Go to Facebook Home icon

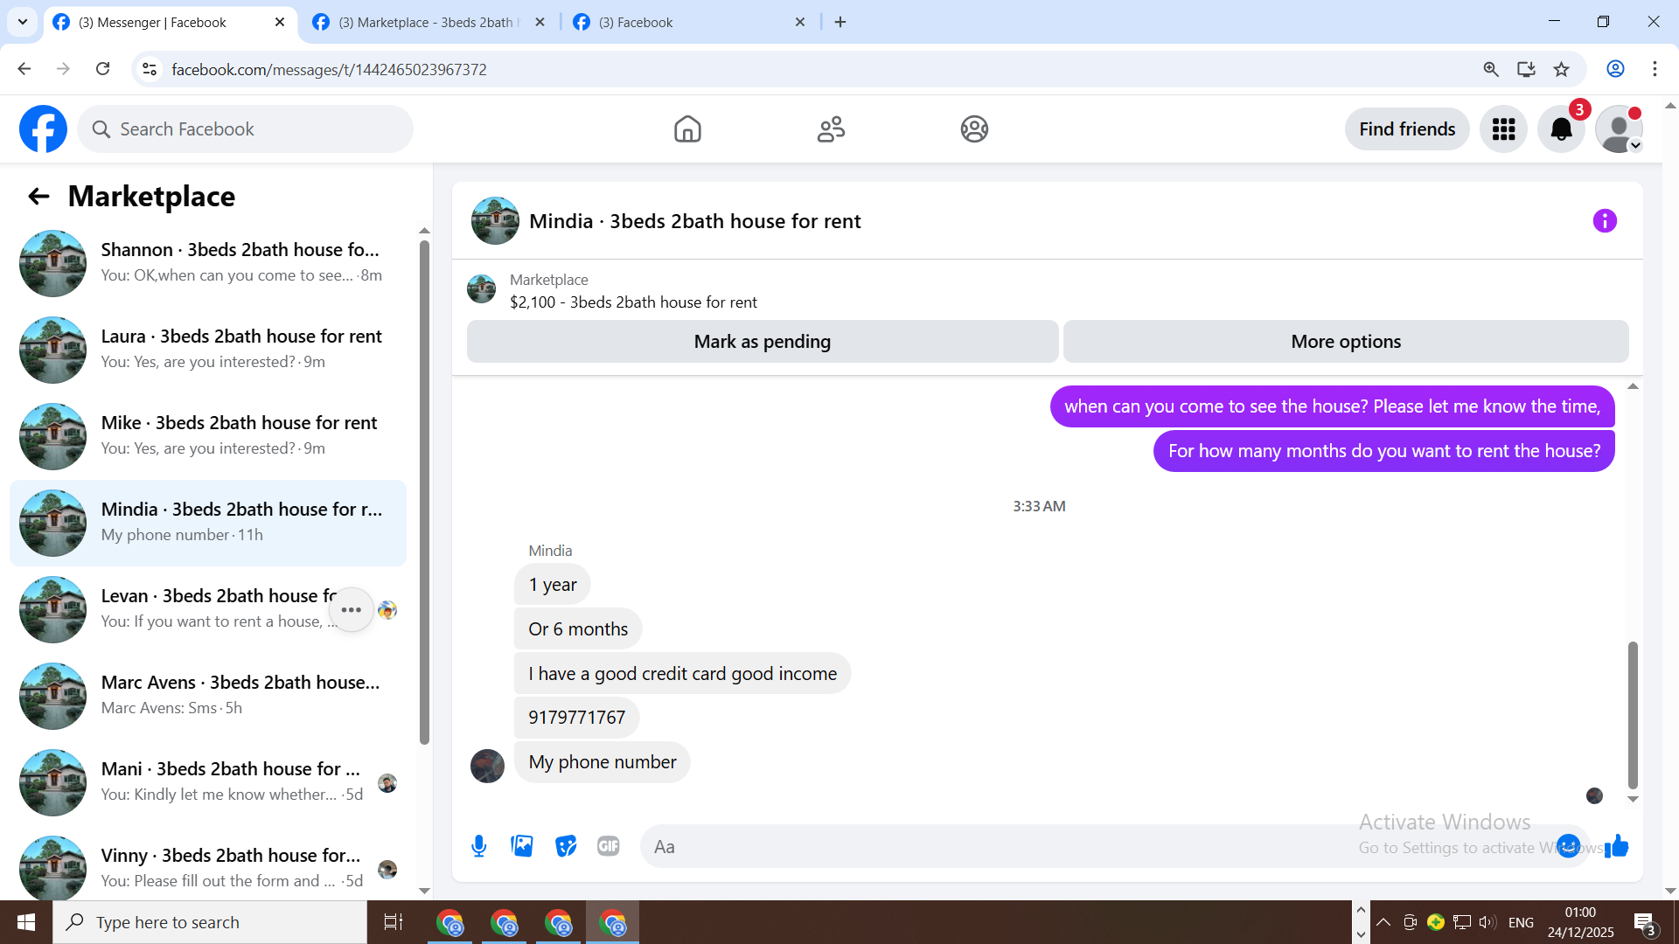pyautogui.click(x=687, y=129)
